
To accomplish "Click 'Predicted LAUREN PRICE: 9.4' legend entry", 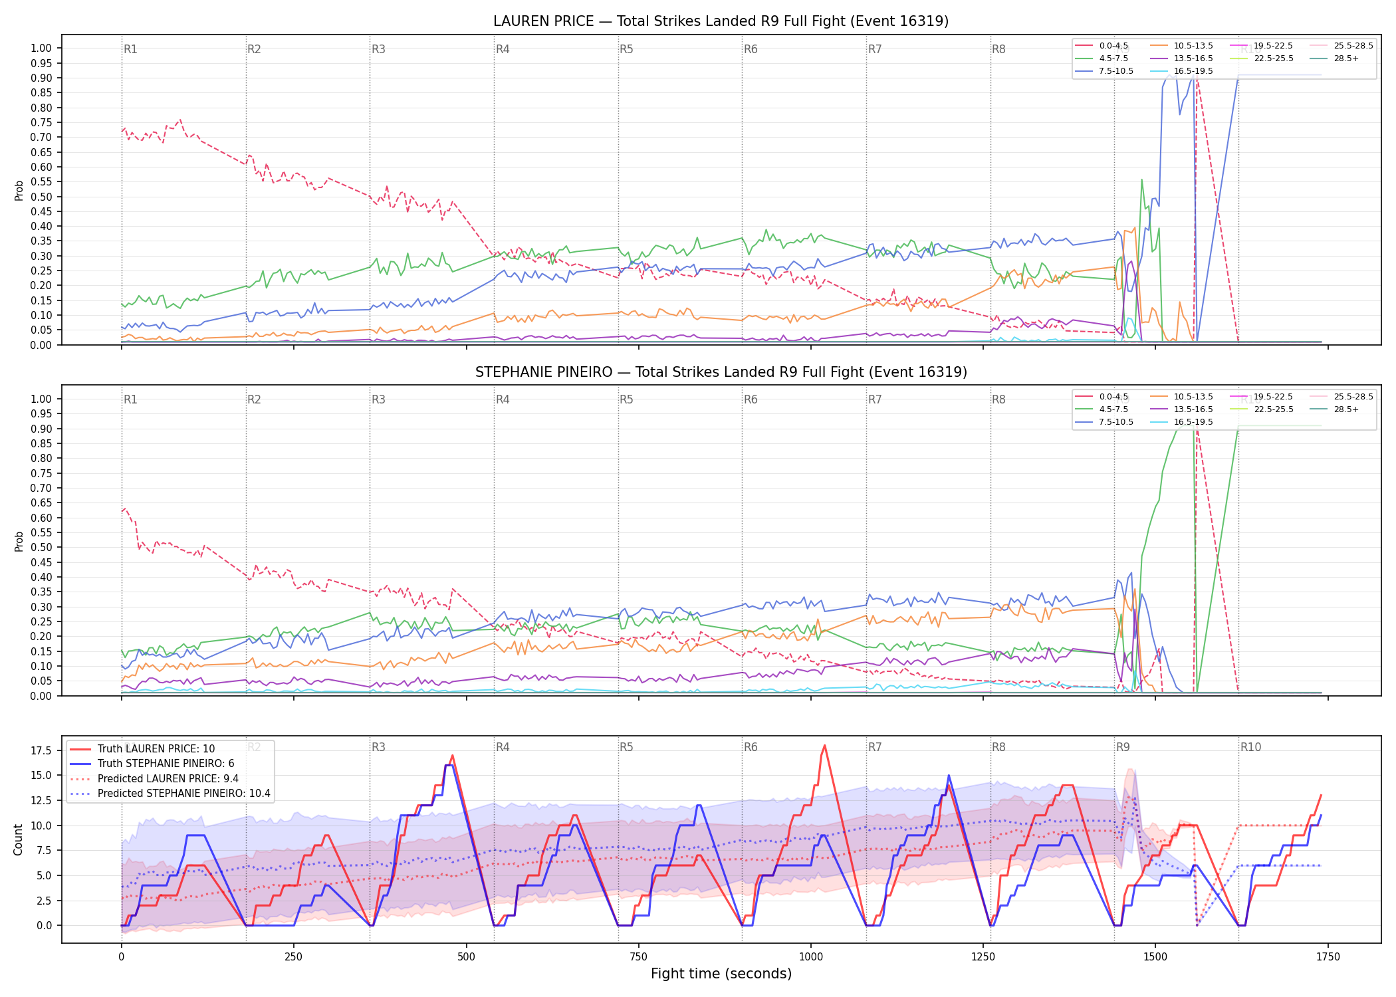I will coord(154,779).
